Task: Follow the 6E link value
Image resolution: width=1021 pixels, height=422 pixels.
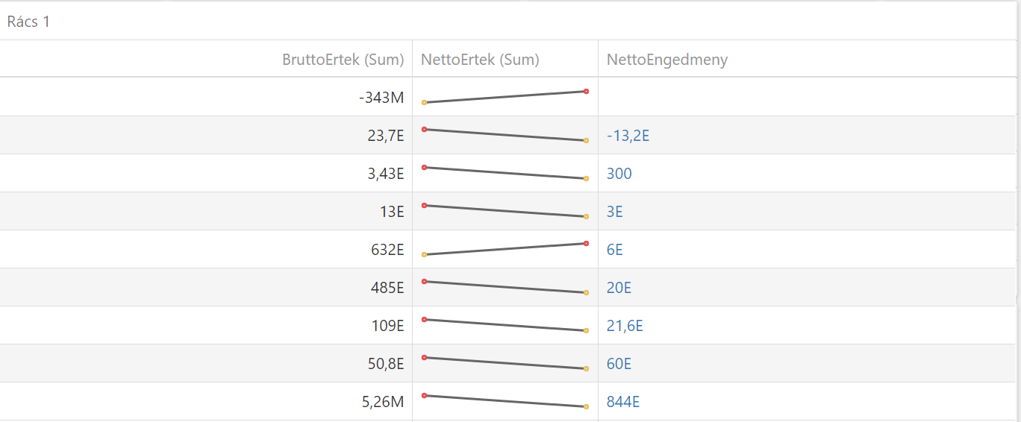Action: [614, 250]
